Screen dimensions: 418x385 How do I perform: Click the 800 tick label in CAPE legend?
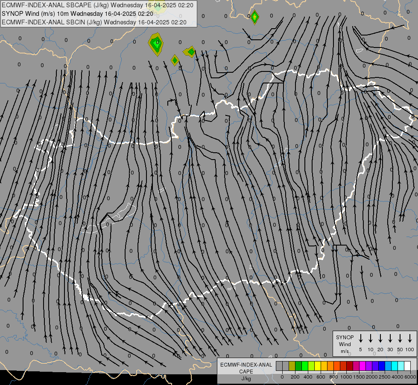point(334,377)
